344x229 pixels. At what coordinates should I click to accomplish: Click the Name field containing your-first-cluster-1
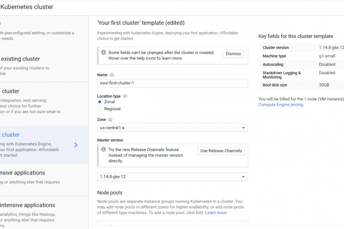[x=172, y=83]
